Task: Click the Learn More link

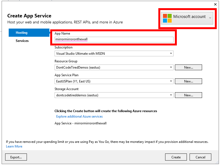Action: 14,146
